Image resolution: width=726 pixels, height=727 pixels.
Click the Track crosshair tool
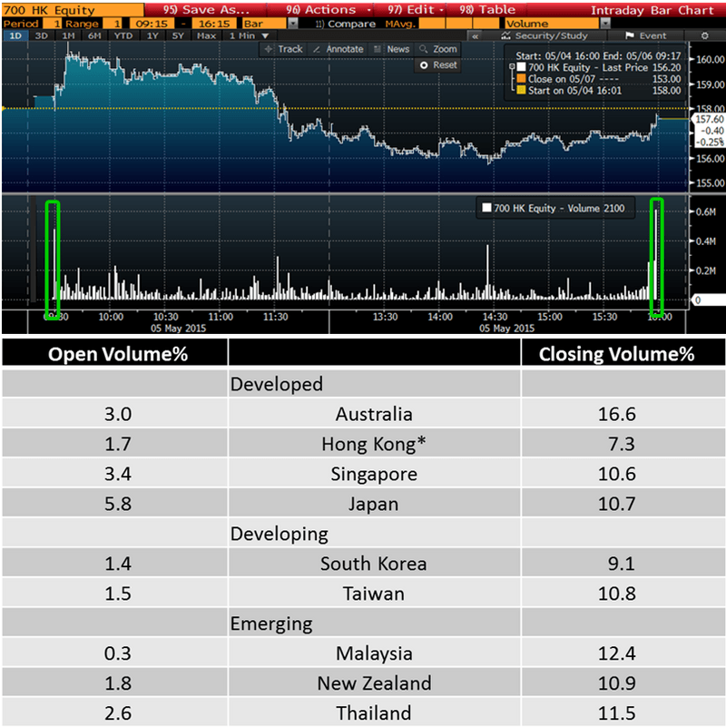point(284,49)
